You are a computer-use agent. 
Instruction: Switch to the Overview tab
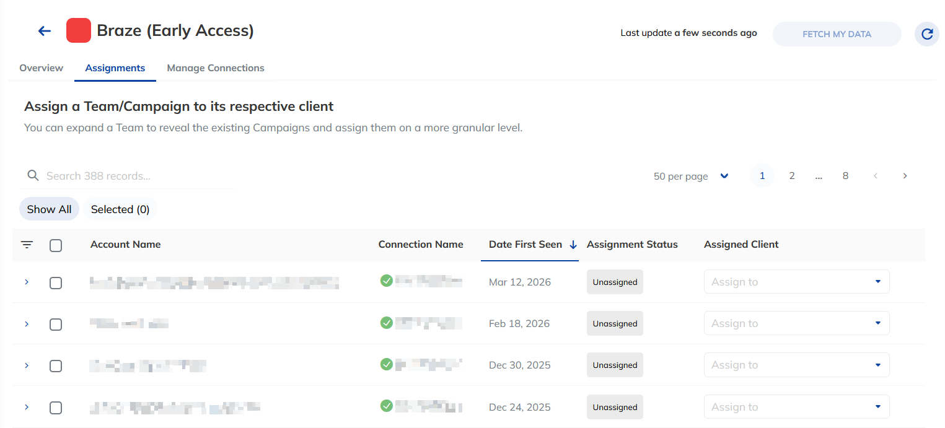click(41, 68)
